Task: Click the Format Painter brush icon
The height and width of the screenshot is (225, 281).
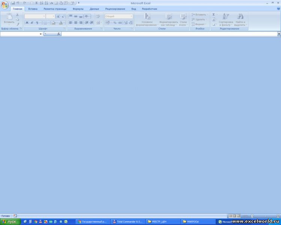Action: point(18,24)
